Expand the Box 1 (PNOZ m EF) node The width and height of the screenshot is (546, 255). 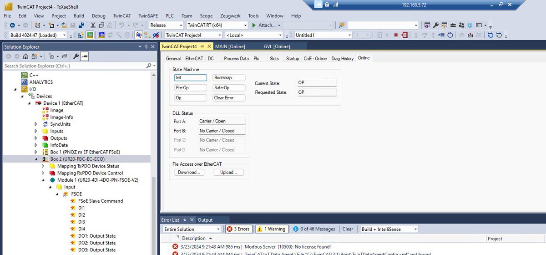[36, 152]
